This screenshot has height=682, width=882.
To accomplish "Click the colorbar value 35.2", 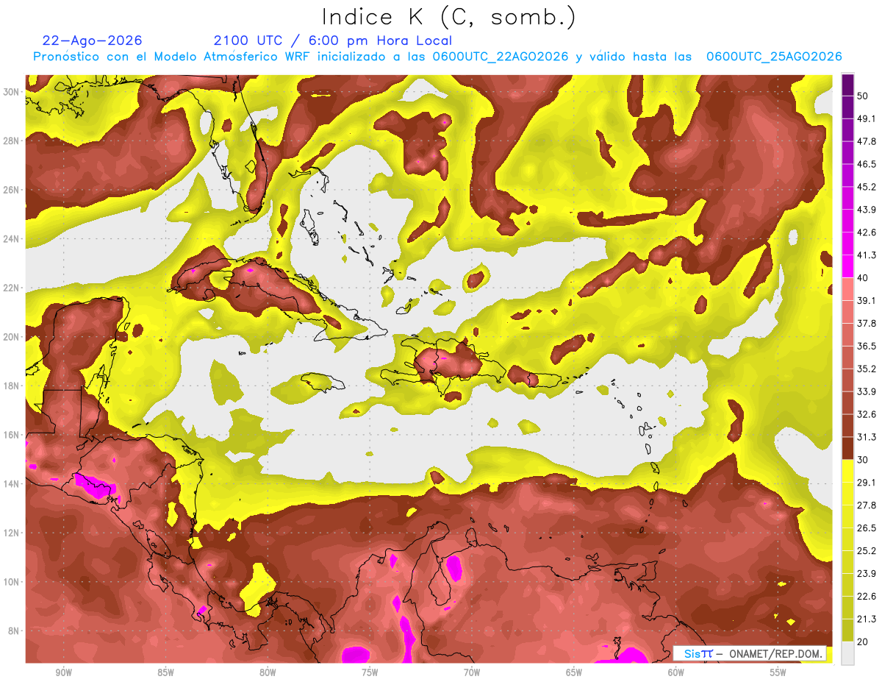I will [x=867, y=369].
